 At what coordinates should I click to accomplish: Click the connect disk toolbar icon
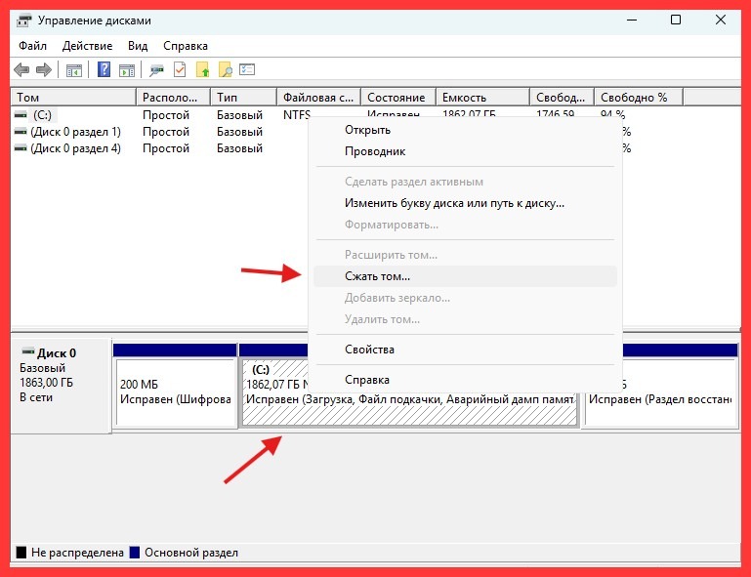pos(156,69)
